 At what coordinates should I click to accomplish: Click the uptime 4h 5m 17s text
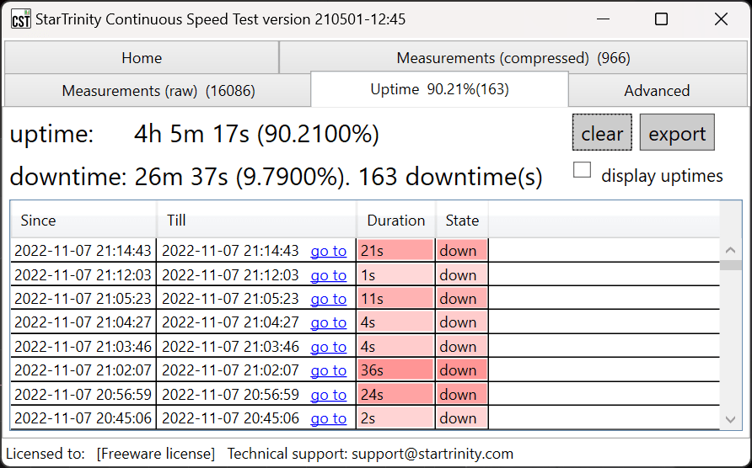(256, 134)
